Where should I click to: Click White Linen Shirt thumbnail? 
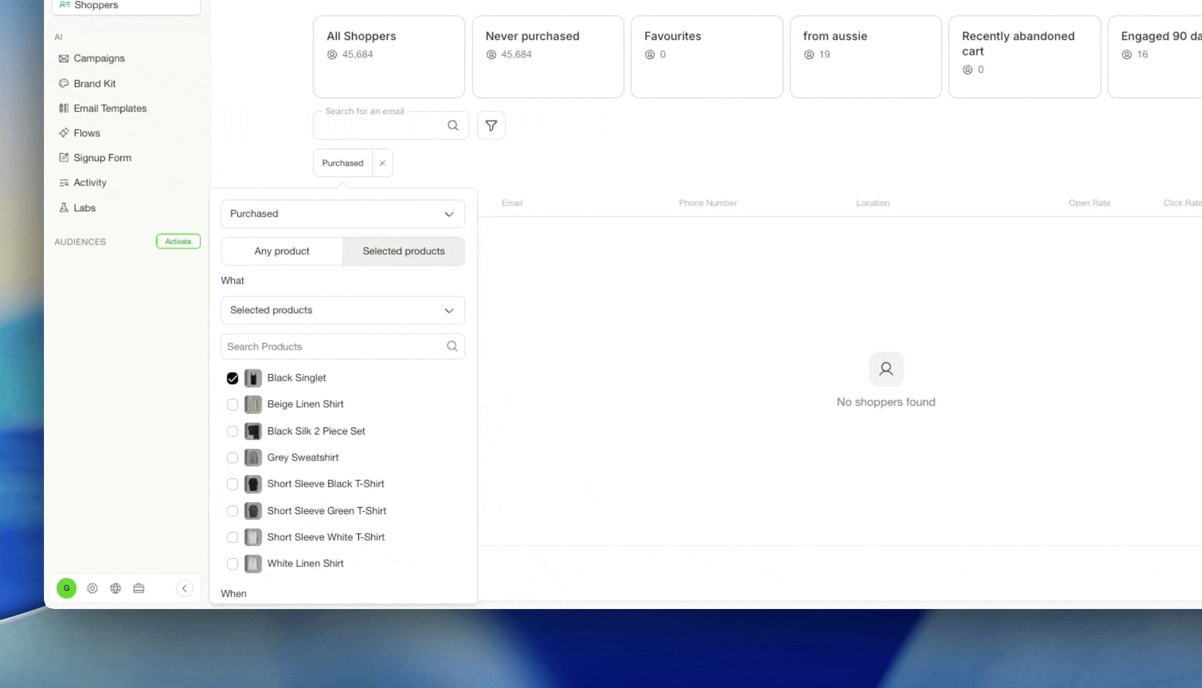253,564
